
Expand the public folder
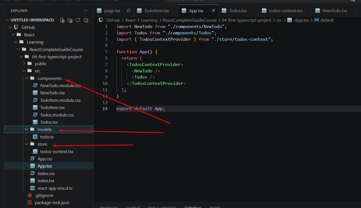point(24,64)
